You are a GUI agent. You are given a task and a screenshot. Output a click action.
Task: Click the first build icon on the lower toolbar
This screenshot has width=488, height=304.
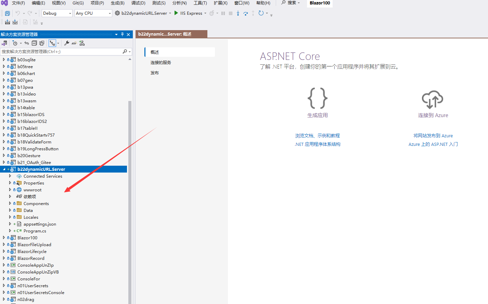pyautogui.click(x=8, y=22)
